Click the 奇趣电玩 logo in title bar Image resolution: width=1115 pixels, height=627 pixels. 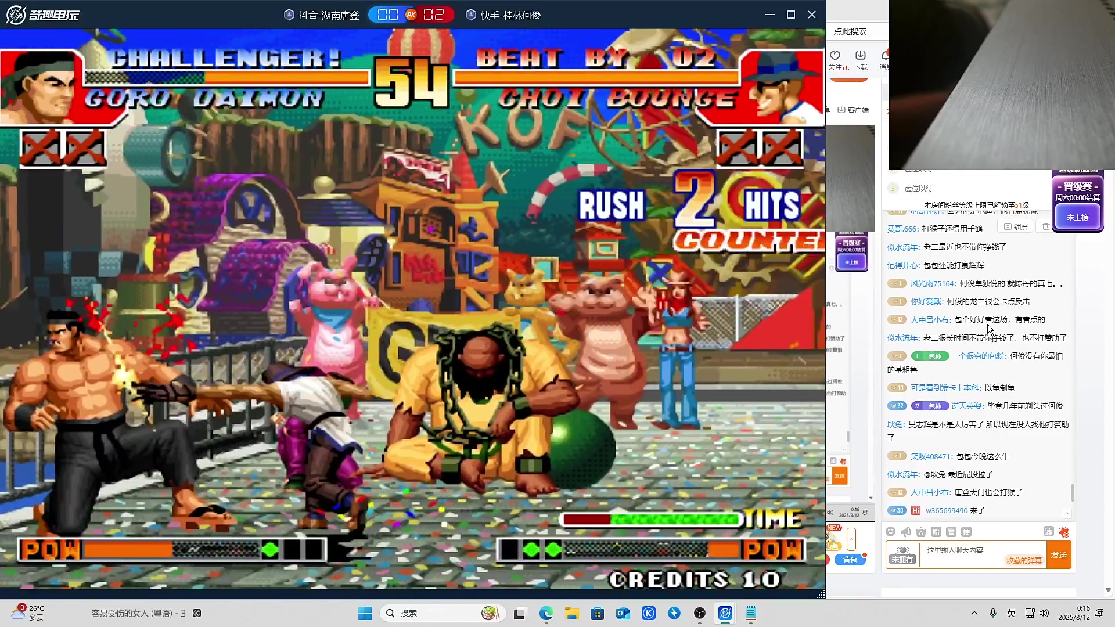point(42,15)
